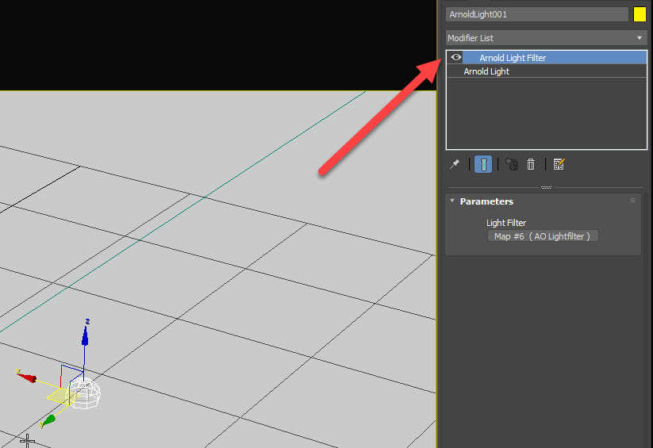Remove modifier with the trash icon
This screenshot has width=653, height=448.
coord(531,164)
